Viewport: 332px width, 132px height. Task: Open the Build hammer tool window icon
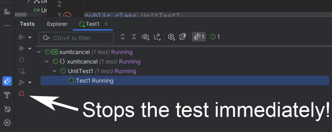tap(7, 95)
